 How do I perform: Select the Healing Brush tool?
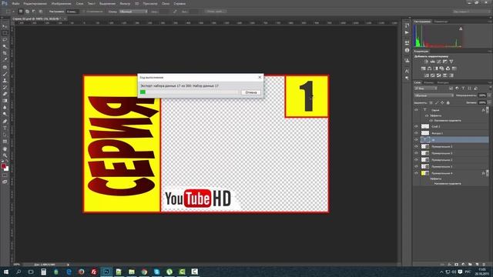coord(5,67)
